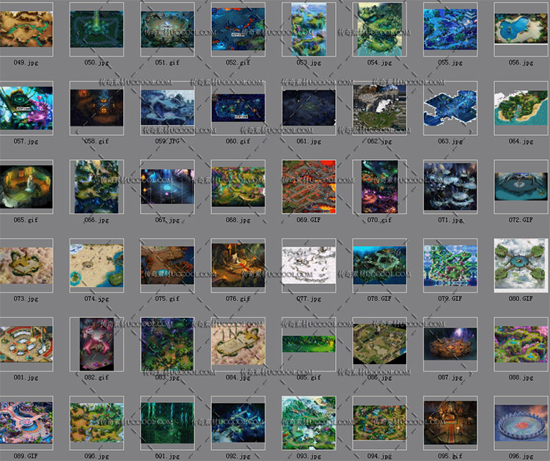This screenshot has height=461, width=550.
Task: Click the file name label 064.jpg
Action: click(521, 141)
